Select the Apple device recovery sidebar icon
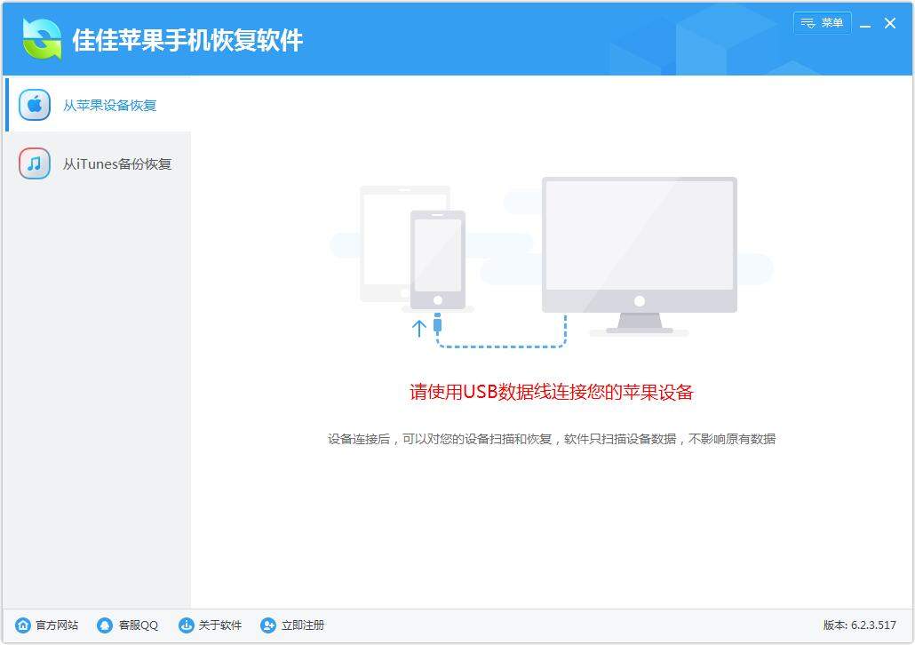915x645 pixels. pos(33,104)
